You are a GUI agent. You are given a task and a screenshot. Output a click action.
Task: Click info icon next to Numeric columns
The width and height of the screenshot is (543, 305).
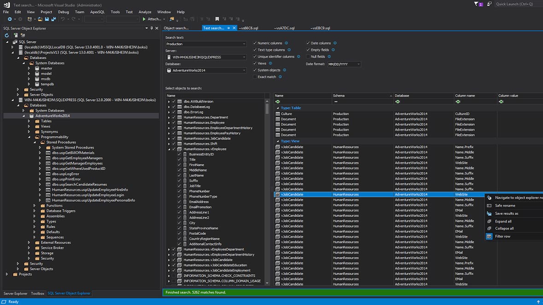pos(286,43)
